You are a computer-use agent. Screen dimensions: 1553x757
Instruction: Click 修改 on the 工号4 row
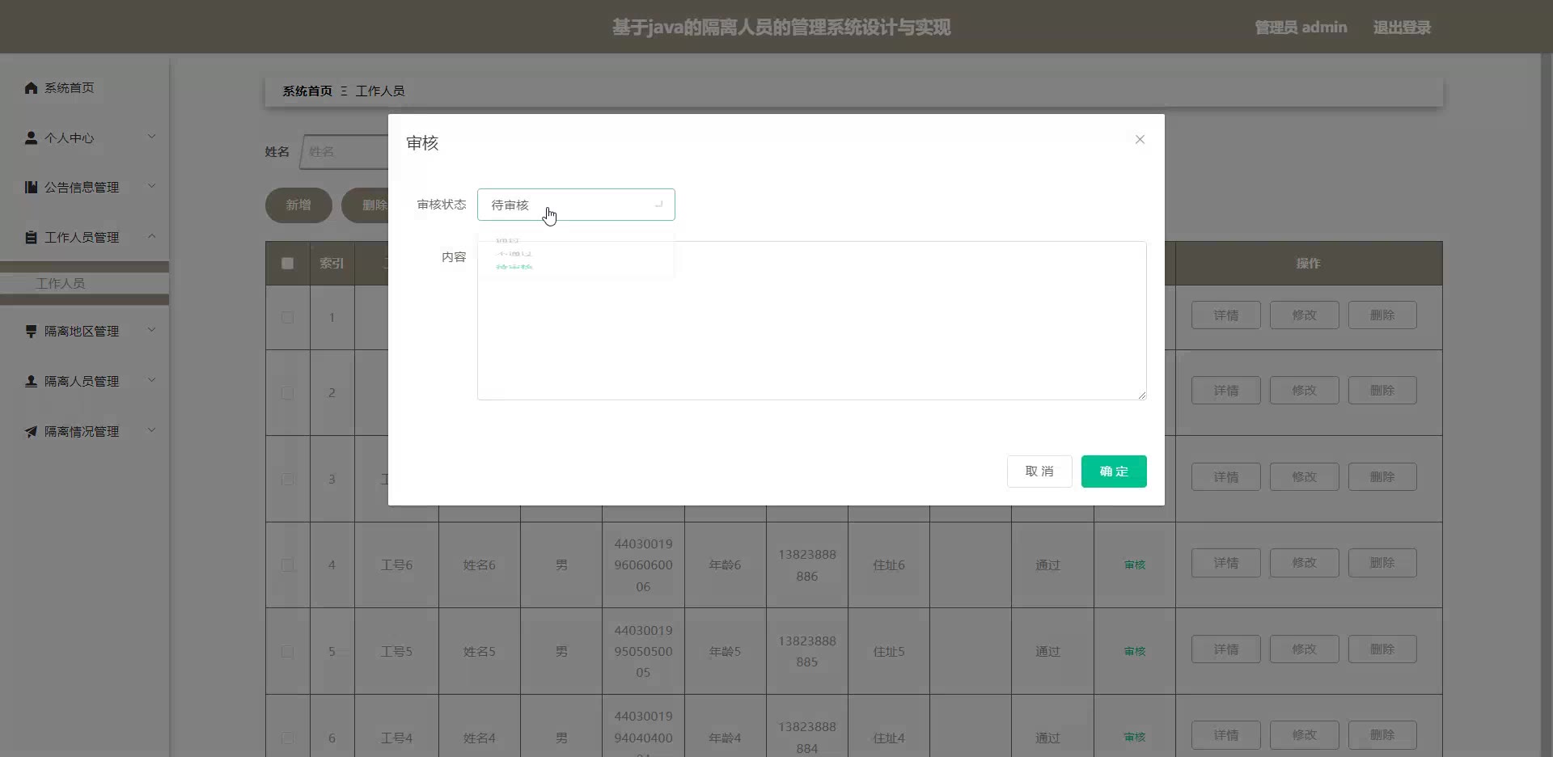(1305, 734)
